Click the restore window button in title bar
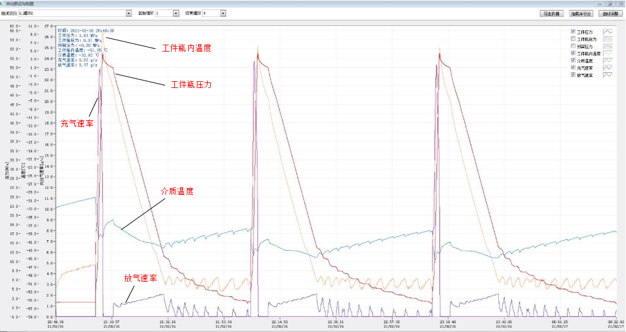The image size is (626, 332). click(610, 4)
